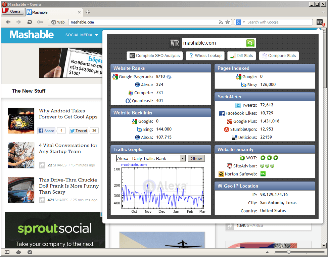Click the WOT icon in Website Security
Image resolution: width=328 pixels, height=257 pixels.
click(x=242, y=158)
